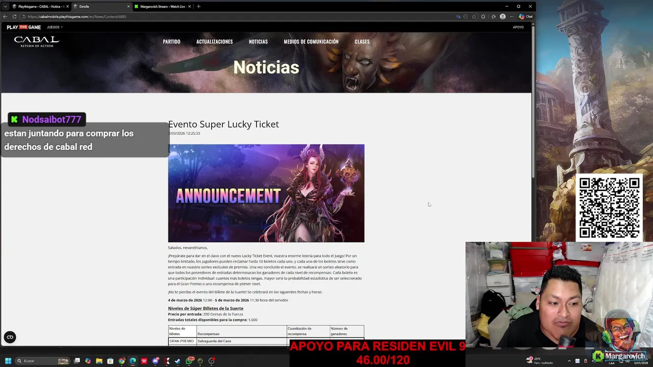Open Discord from the taskbar
Viewport: 653px width, 367px height.
coord(155,361)
